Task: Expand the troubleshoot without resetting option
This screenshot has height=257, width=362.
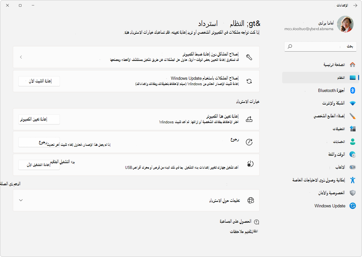Action: (21, 57)
